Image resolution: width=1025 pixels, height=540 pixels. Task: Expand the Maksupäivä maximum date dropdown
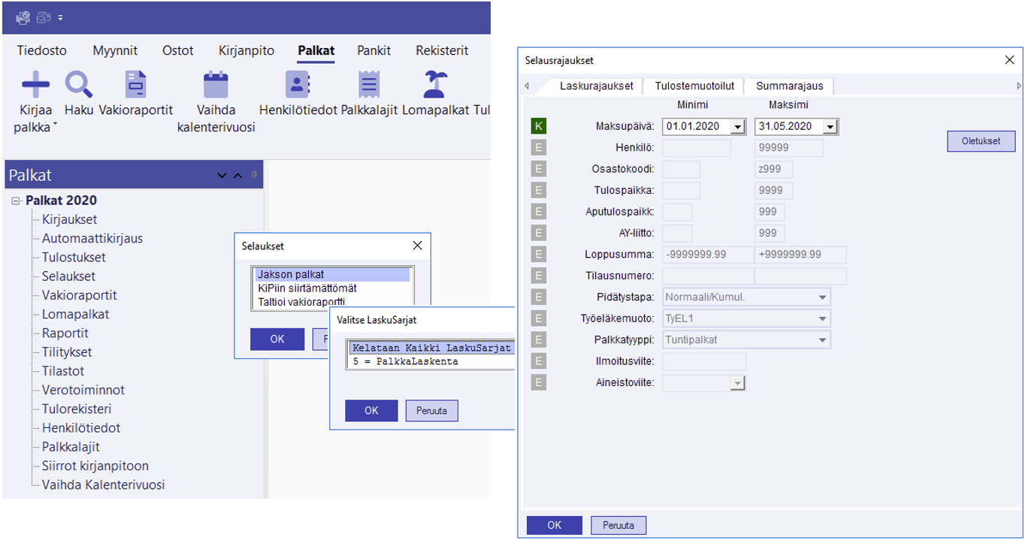830,127
